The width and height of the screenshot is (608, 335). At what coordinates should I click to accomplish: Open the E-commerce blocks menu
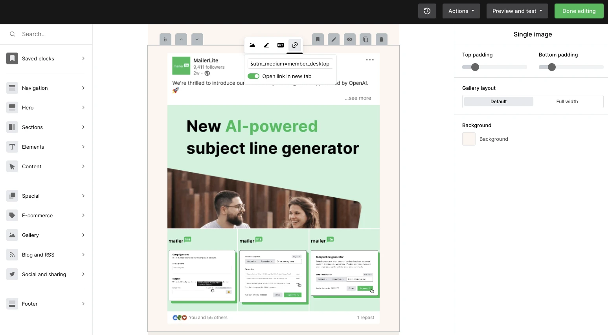coord(46,215)
